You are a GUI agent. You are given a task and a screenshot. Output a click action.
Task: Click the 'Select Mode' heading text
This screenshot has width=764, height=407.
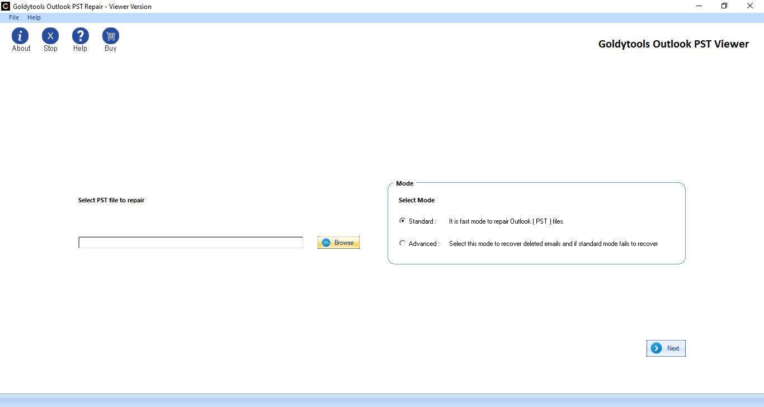[x=417, y=200]
